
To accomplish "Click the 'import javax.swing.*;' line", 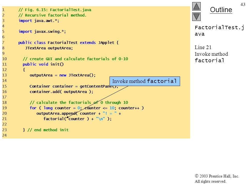I will [42, 32].
